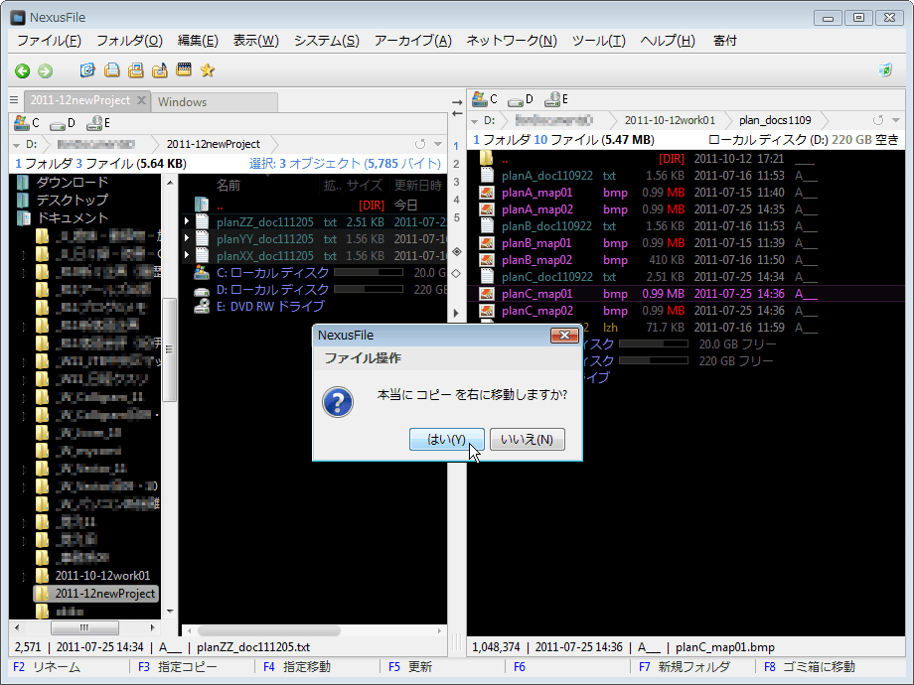Image resolution: width=914 pixels, height=685 pixels.
Task: Select ダウンロード in the folder tree
Action: (x=73, y=183)
